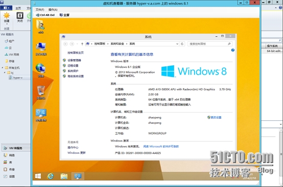The height and width of the screenshot is (187, 283).
Task: Open 系统保护 link
Action: [73, 71]
